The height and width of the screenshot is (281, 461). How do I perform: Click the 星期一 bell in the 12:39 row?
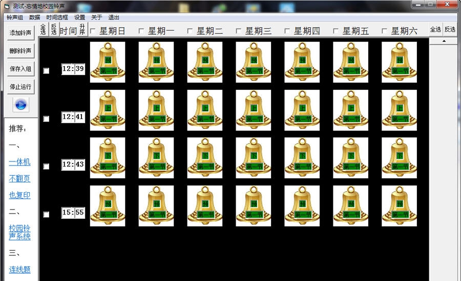tap(156, 62)
